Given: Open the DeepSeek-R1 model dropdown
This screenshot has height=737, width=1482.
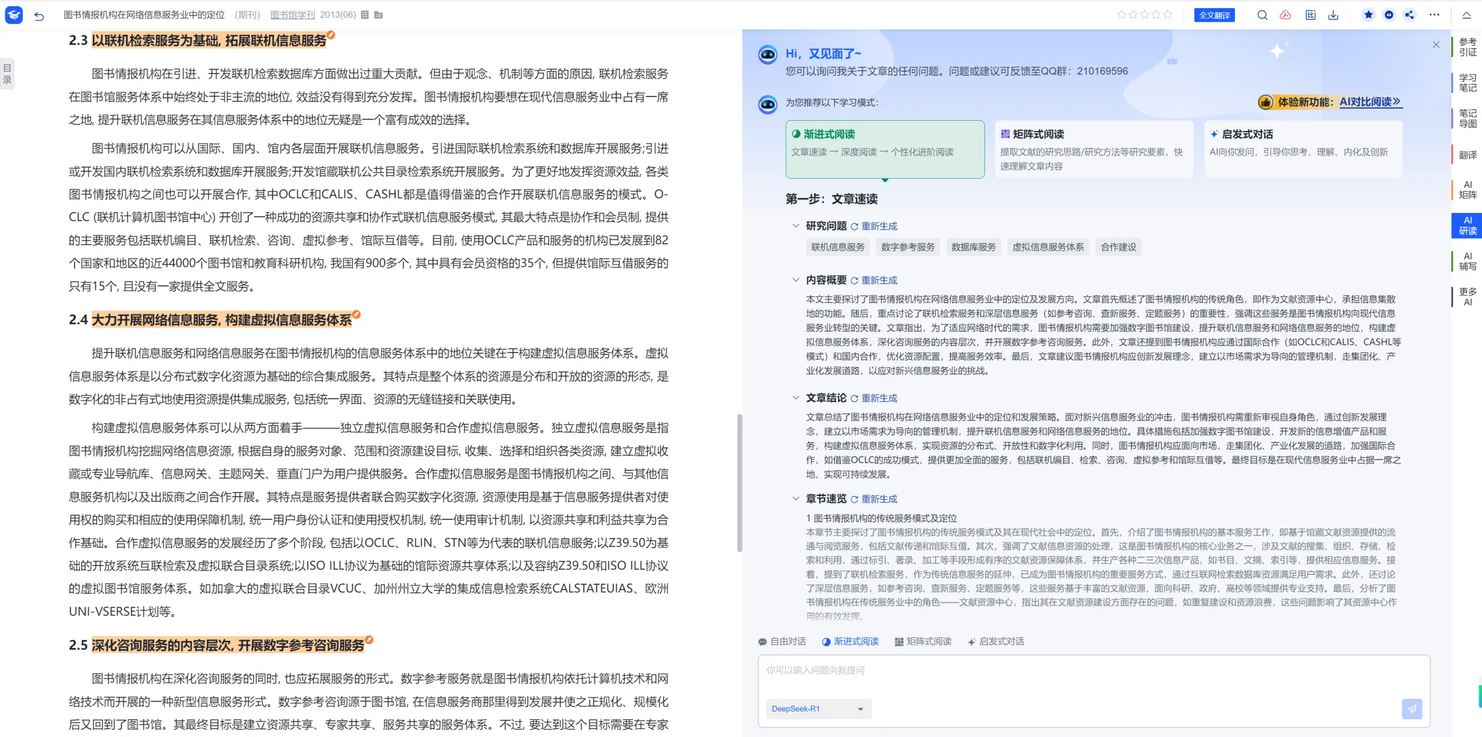Looking at the screenshot, I should [818, 709].
